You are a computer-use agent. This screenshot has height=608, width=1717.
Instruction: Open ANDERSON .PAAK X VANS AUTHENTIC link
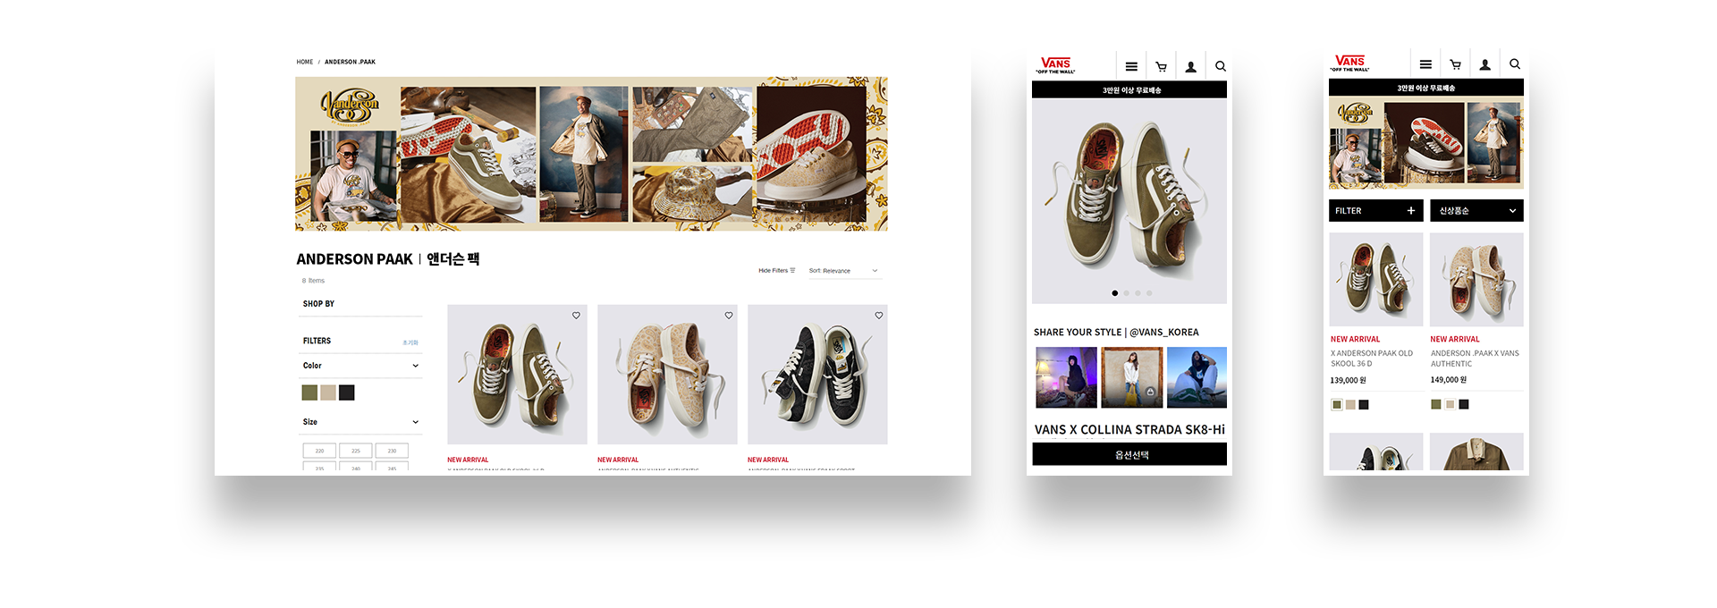[1475, 359]
